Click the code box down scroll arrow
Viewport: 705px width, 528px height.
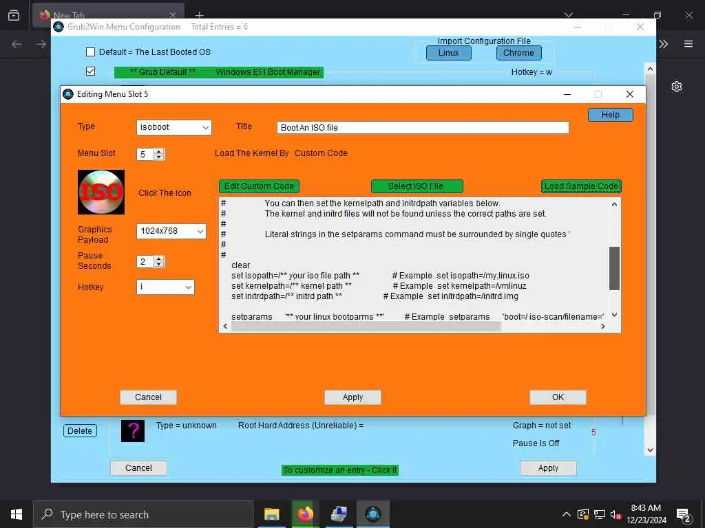click(x=615, y=315)
